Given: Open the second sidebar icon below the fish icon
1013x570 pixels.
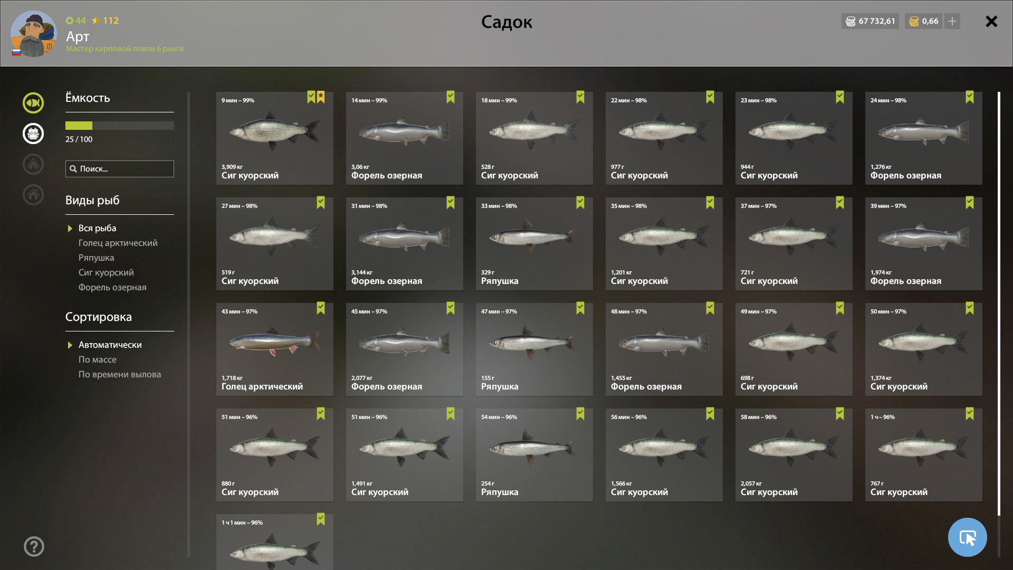Looking at the screenshot, I should (33, 134).
